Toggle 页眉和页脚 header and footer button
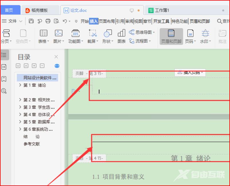Viewport: 230px width, 186px height. click(x=171, y=36)
